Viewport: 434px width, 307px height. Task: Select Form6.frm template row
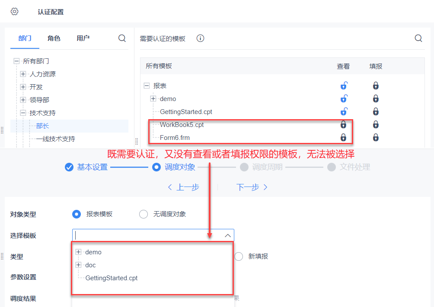tap(175, 137)
